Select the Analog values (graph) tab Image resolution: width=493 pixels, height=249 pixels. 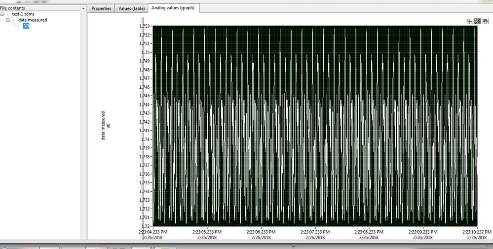click(173, 8)
